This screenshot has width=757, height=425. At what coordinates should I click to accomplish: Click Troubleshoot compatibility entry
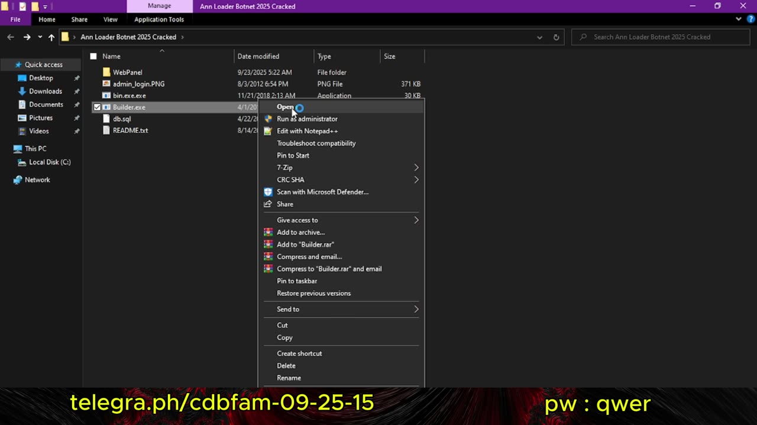[341, 143]
